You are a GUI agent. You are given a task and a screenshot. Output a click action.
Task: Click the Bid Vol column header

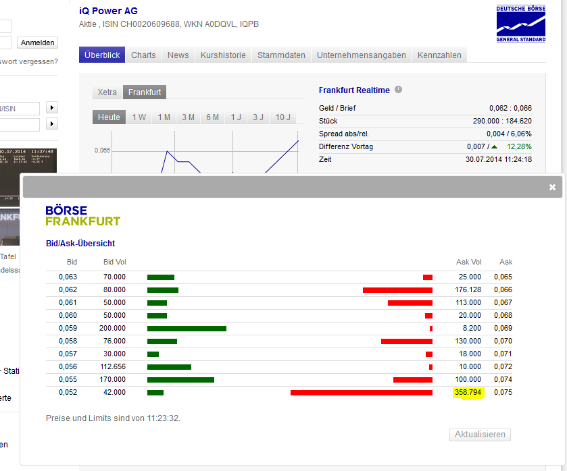[115, 262]
